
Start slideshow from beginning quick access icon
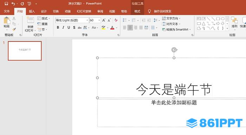tap(29, 3)
